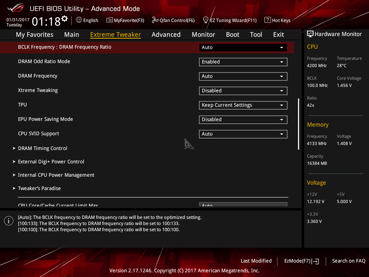Click the date 01/31/2017 Tuesday
This screenshot has height=277, width=369.
[x=18, y=22]
